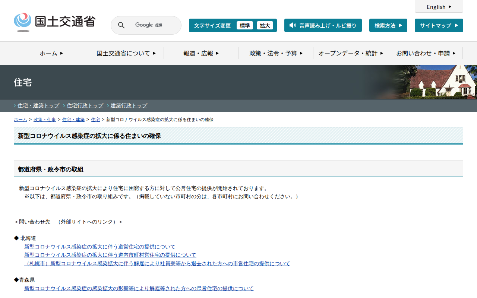Viewport: 477px width, 298px height.
Task: Open the オープンデータ・統計 menu
Action: pyautogui.click(x=350, y=53)
